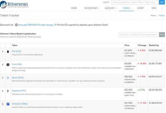This screenshot has height=113, width=166.
Task: Click the Populous token icon
Action: pyautogui.click(x=8, y=91)
